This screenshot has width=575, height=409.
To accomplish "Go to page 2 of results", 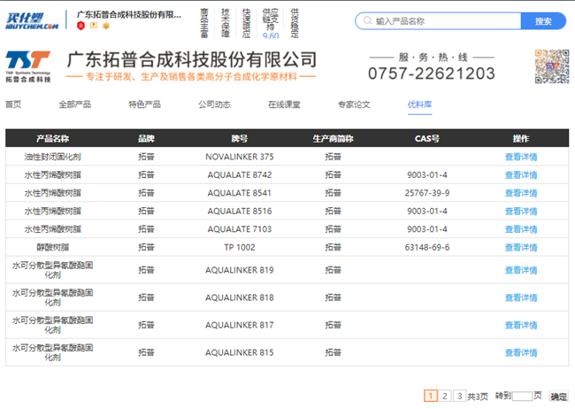I will pyautogui.click(x=445, y=396).
